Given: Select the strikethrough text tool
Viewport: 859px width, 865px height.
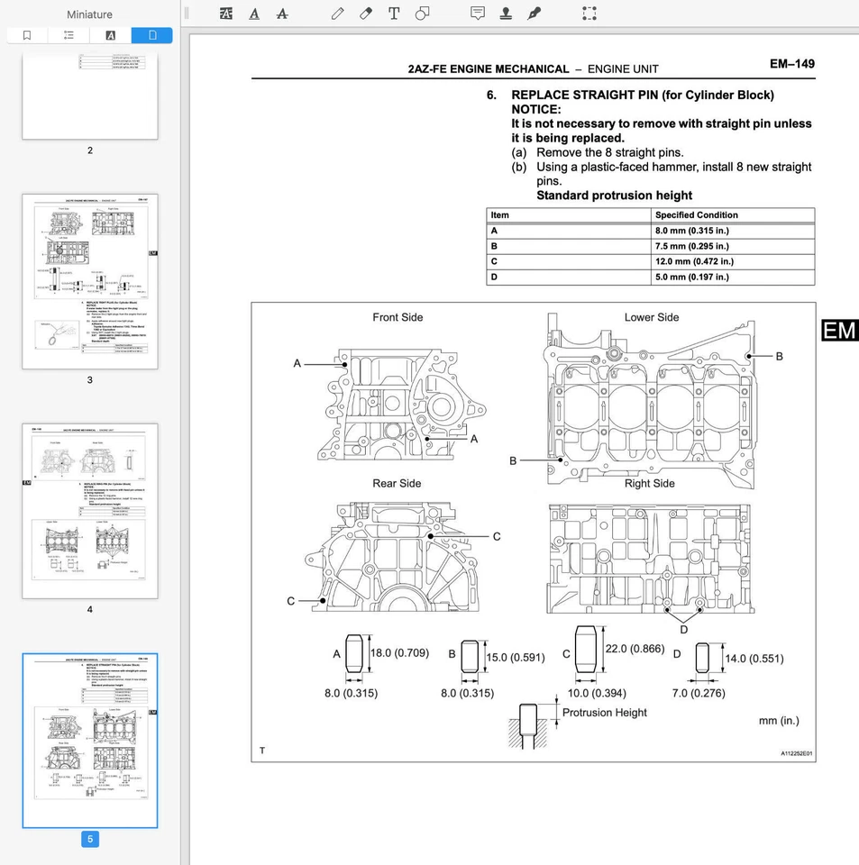Looking at the screenshot, I should (x=281, y=14).
